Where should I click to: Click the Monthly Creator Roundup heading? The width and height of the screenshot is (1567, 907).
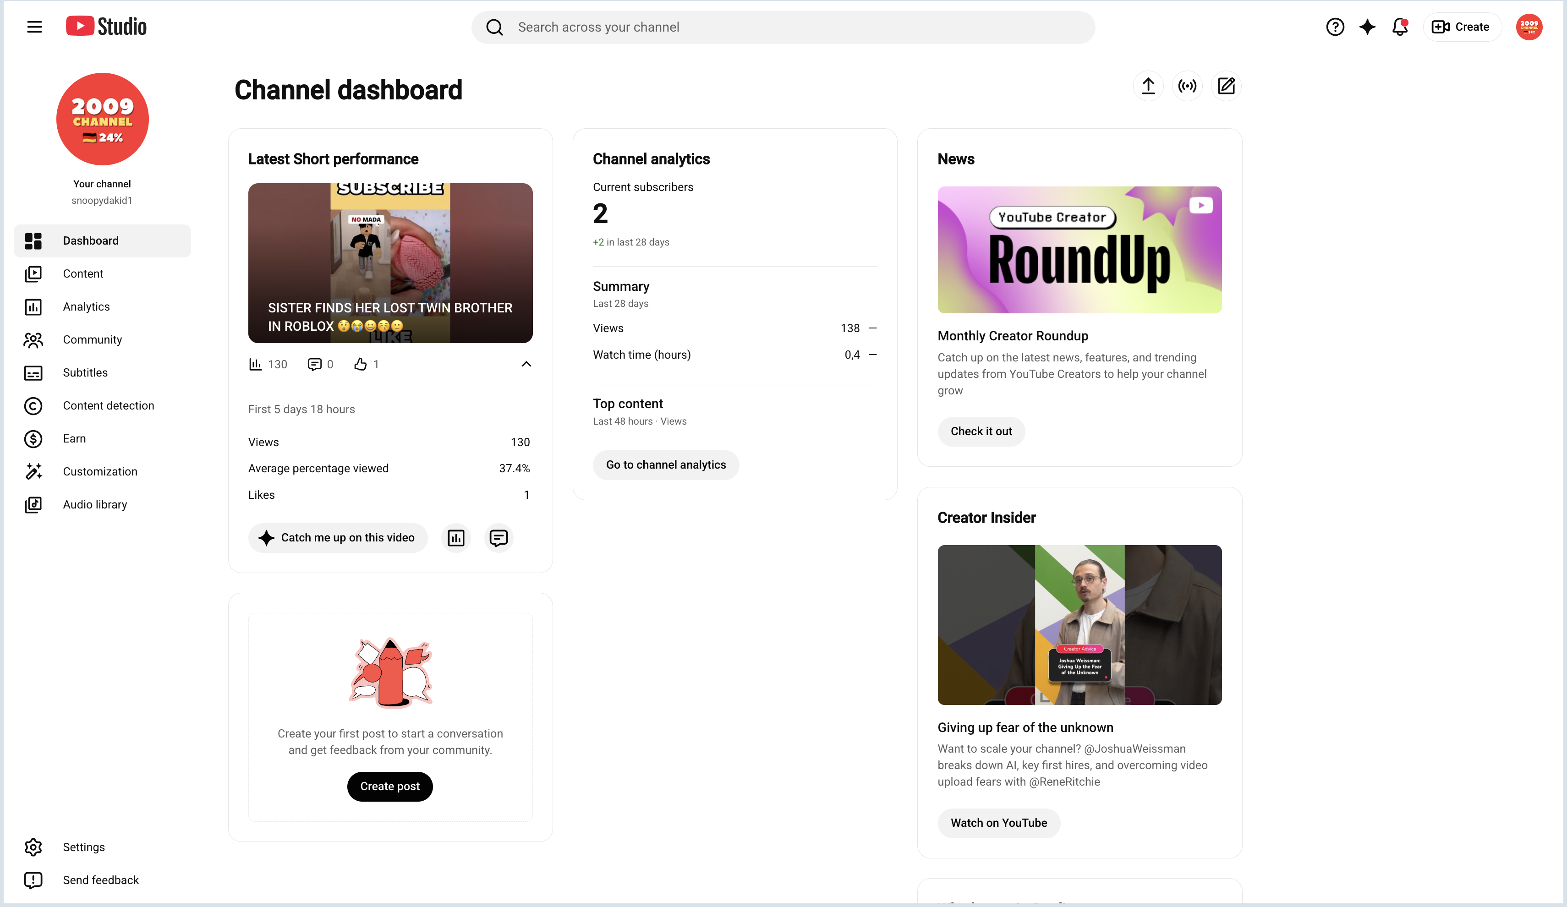point(1013,336)
